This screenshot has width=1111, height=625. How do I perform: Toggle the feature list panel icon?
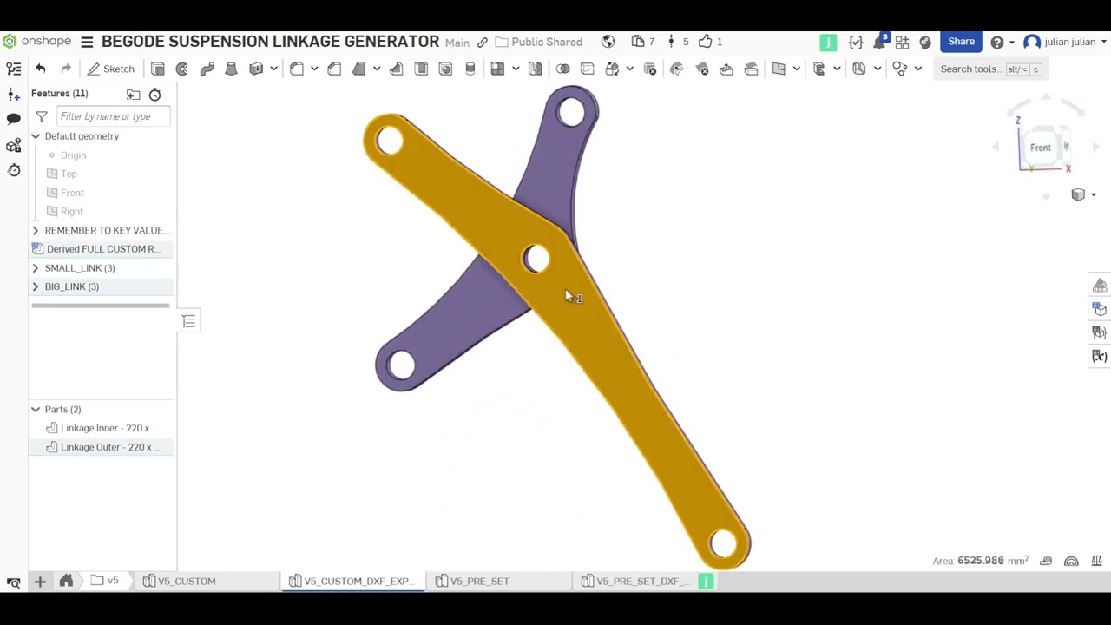(x=14, y=69)
